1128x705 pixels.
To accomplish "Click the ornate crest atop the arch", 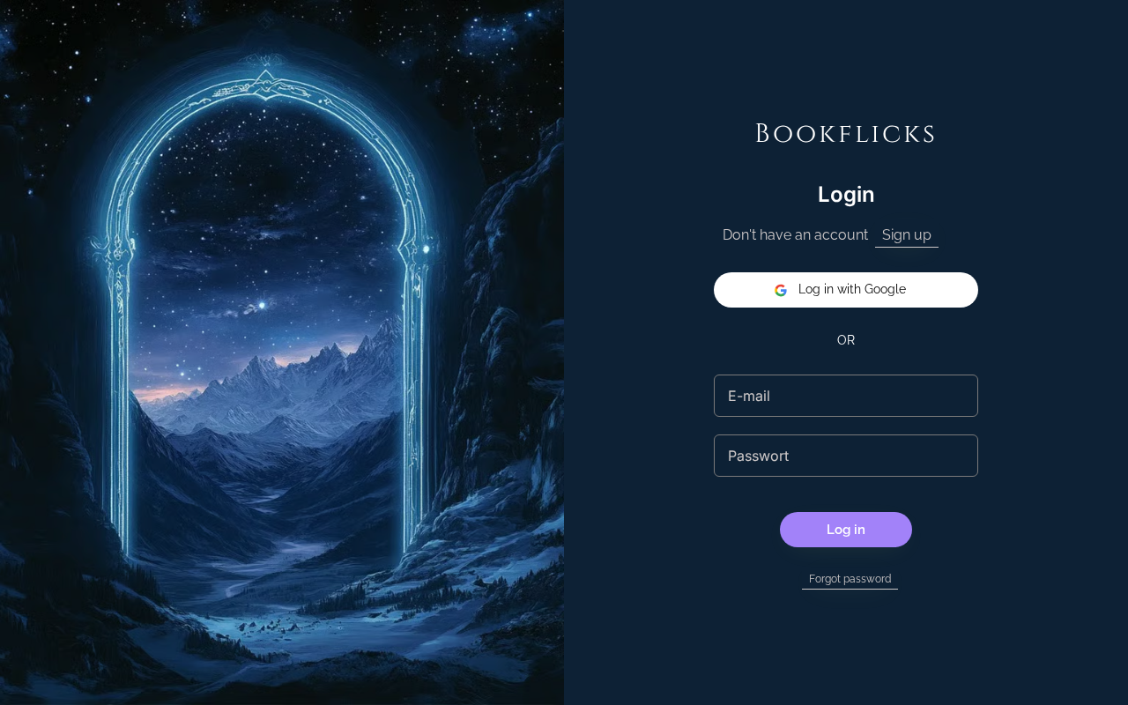I will click(263, 78).
